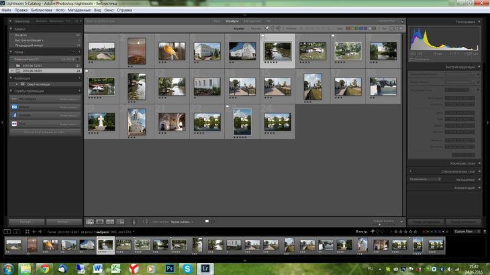This screenshot has width=490, height=275.
Task: Open the Yandex browser from the taskbar
Action: point(134,268)
